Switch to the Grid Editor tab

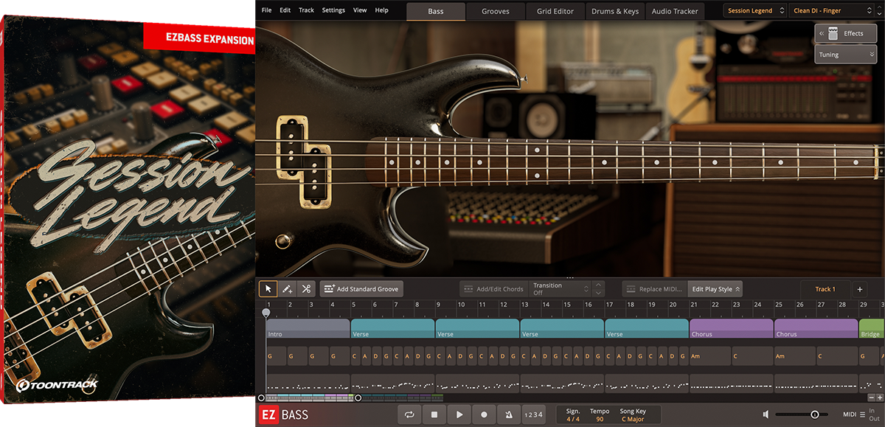coord(555,11)
